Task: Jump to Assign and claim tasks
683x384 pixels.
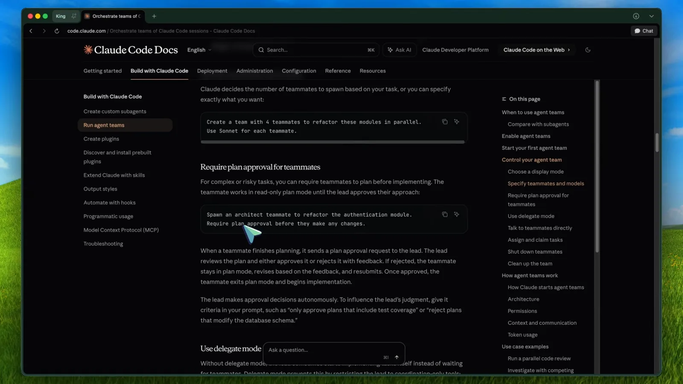Action: [535, 240]
